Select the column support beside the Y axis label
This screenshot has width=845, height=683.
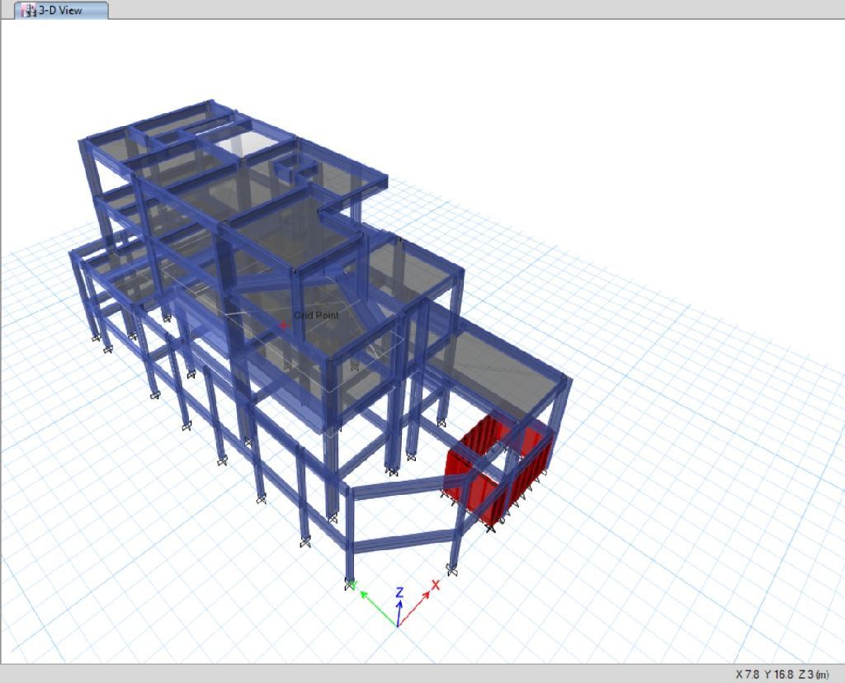(349, 583)
